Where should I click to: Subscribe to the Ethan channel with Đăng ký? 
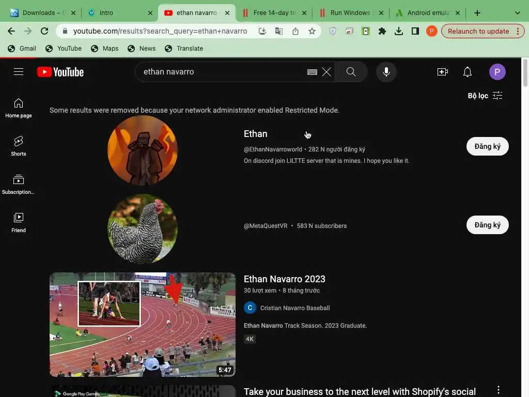click(x=487, y=146)
